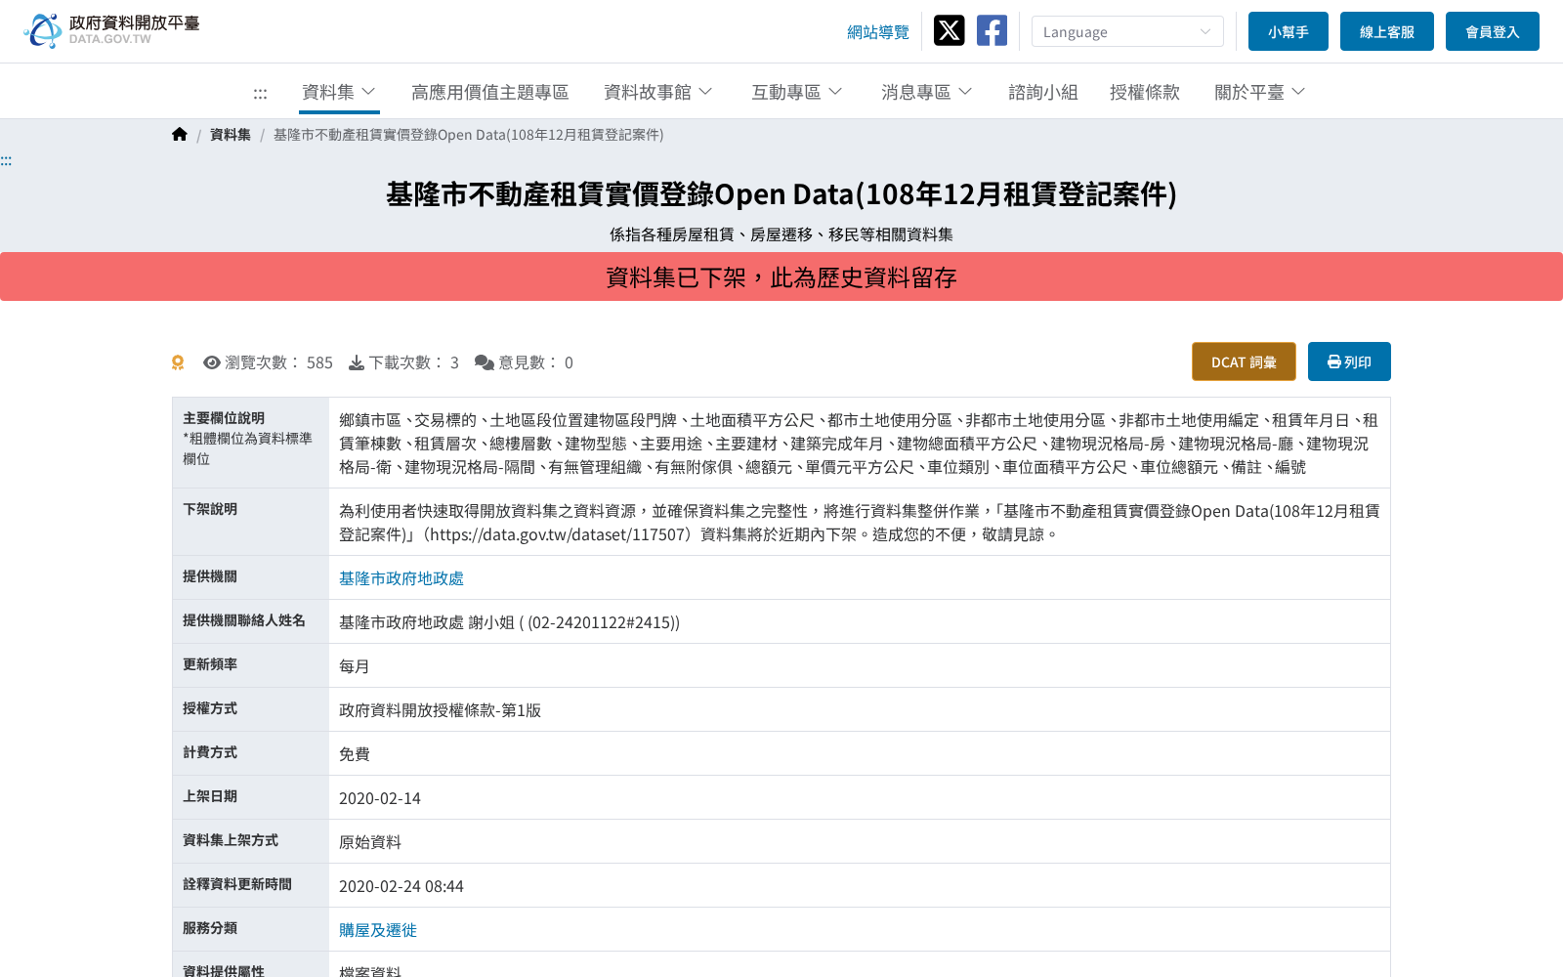The width and height of the screenshot is (1563, 977).
Task: Click the dataset title heading
Action: (x=781, y=194)
